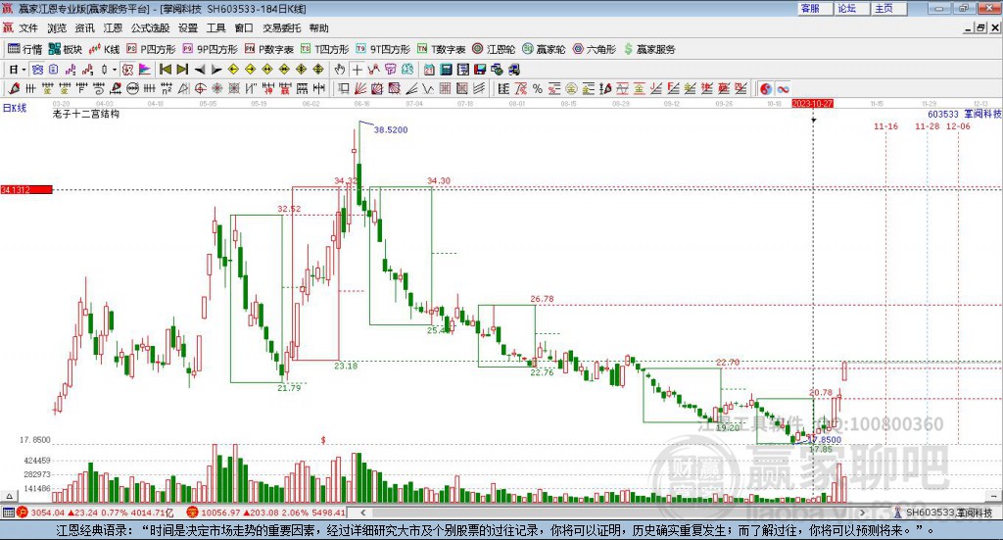
Task: Click the yin-yang taiji icon
Action: [766, 88]
